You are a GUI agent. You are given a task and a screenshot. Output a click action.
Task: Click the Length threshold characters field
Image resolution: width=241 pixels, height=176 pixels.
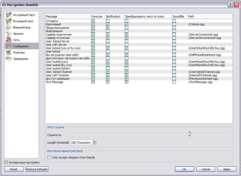pos(81,143)
